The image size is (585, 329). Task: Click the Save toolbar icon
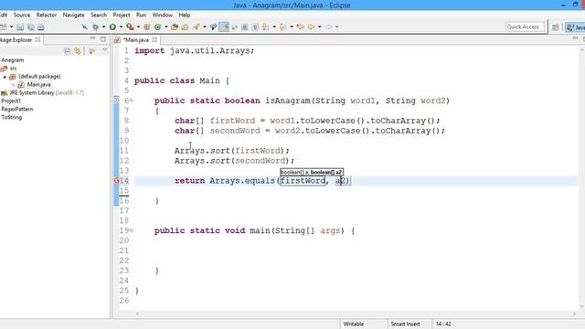tap(20, 27)
